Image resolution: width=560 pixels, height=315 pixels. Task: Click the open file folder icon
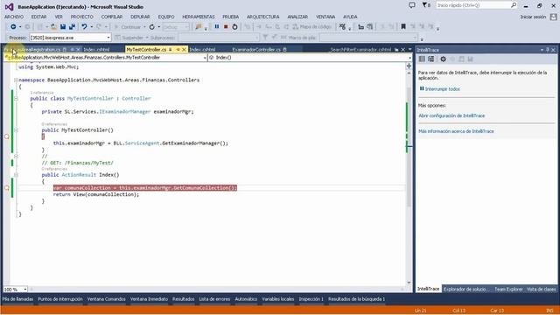53,27
